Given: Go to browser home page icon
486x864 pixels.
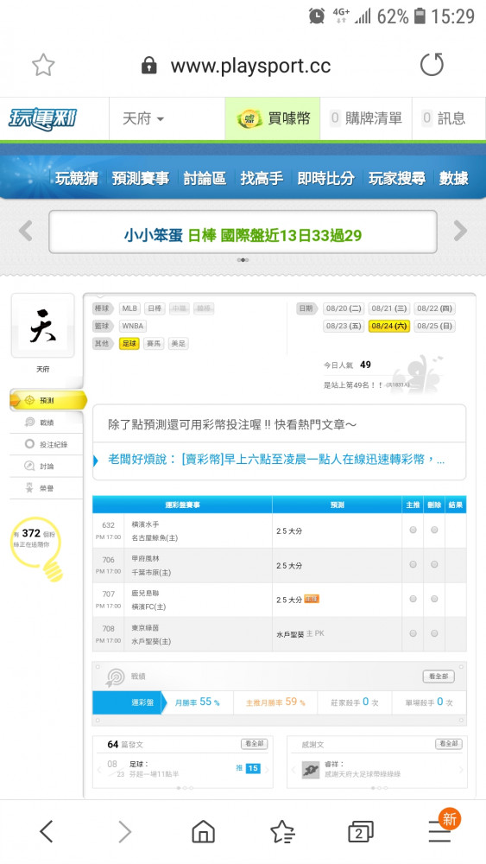Looking at the screenshot, I should [x=203, y=831].
